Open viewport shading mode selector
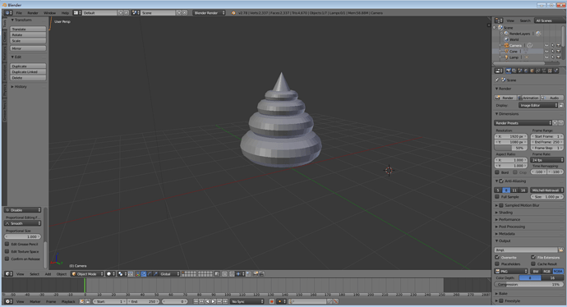 click(110, 274)
